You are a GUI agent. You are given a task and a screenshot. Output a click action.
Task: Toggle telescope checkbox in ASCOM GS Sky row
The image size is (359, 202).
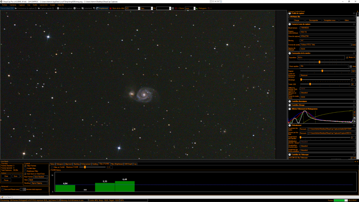coord(352,158)
